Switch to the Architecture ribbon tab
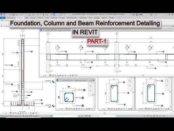The height and width of the screenshot is (131, 174). click(11, 18)
